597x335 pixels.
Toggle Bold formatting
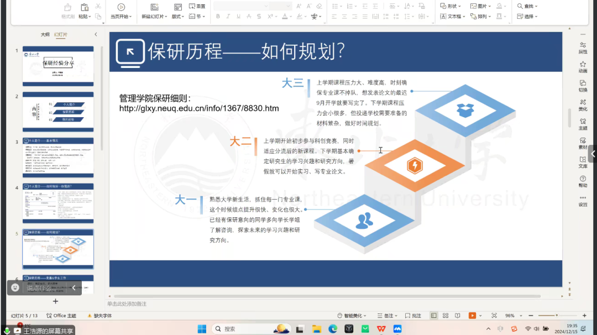pyautogui.click(x=218, y=17)
